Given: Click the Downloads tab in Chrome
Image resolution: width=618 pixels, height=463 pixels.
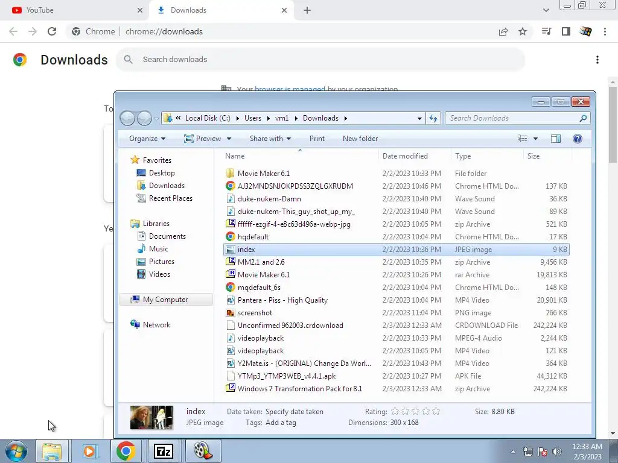Looking at the screenshot, I should point(221,10).
